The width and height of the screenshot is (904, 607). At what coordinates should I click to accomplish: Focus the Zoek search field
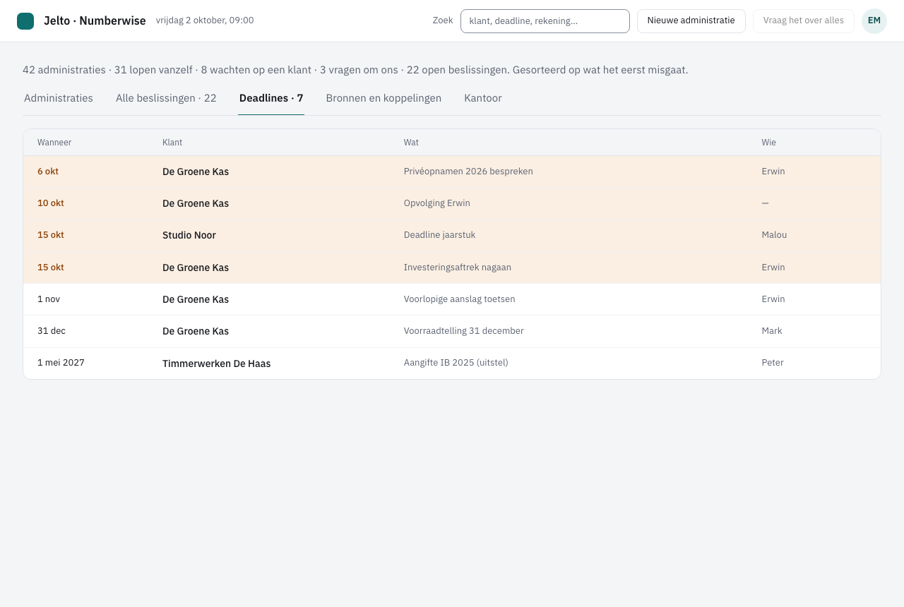pos(545,21)
